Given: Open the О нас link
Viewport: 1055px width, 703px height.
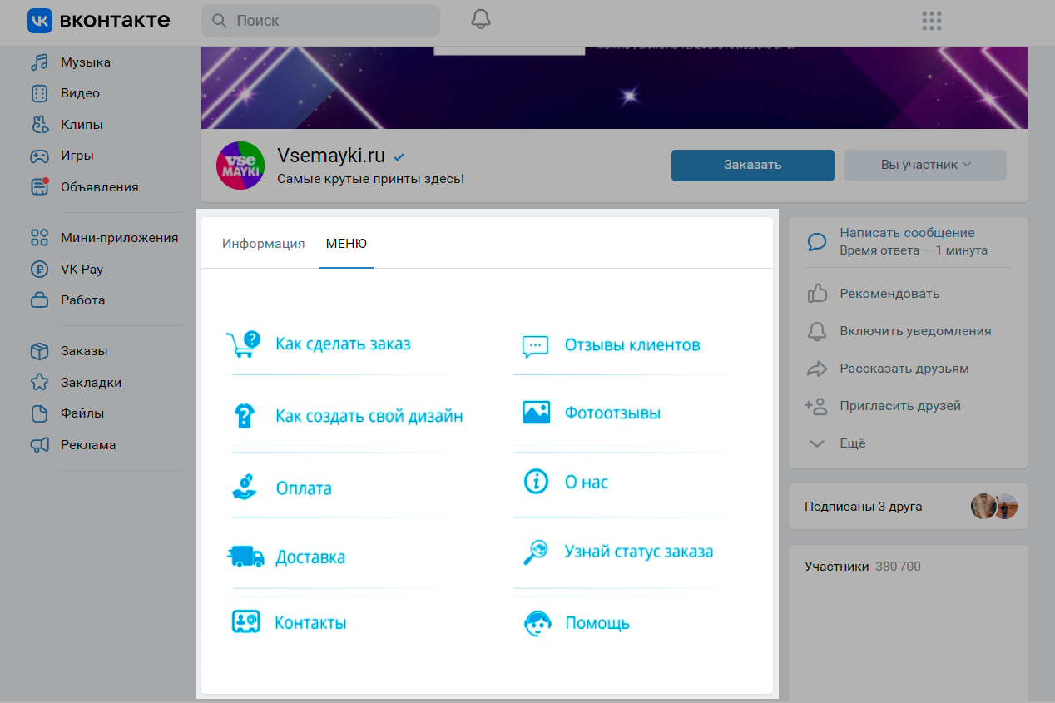Looking at the screenshot, I should pos(587,482).
